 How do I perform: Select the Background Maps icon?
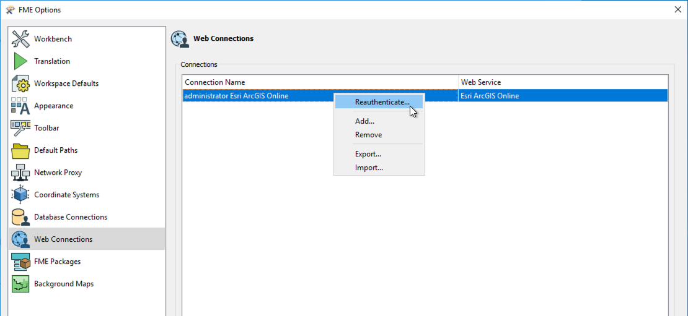pyautogui.click(x=20, y=284)
